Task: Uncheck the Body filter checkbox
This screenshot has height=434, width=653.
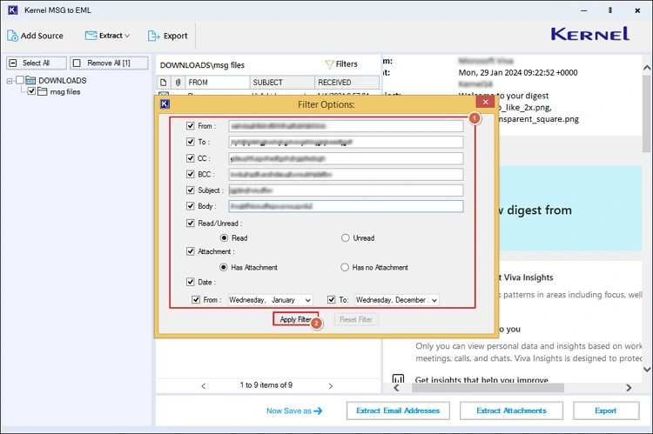Action: pos(191,206)
